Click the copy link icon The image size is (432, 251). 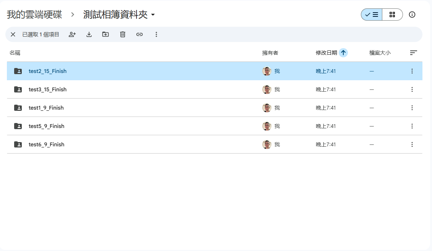click(140, 34)
